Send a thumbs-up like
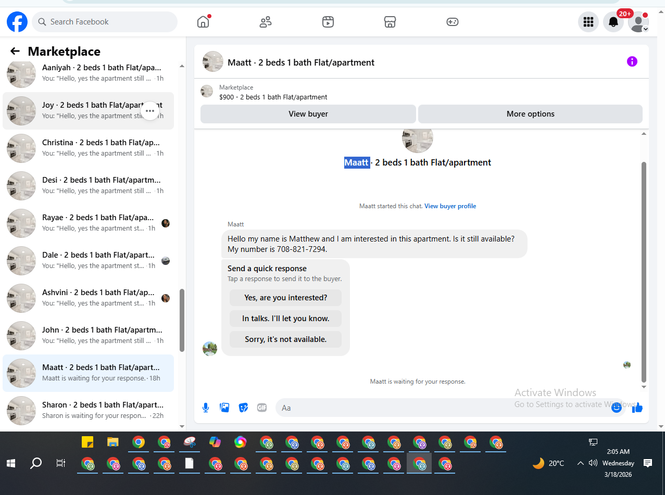The height and width of the screenshot is (495, 665). tap(637, 408)
